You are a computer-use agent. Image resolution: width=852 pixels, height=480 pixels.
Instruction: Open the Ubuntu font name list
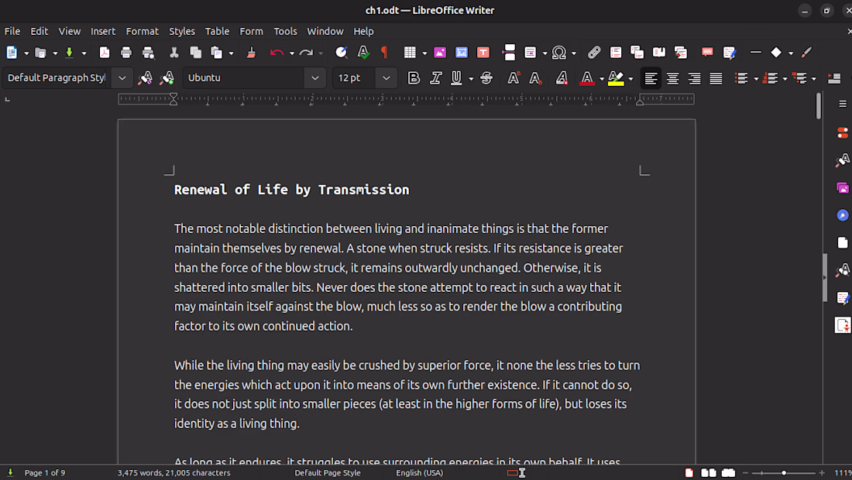[315, 78]
